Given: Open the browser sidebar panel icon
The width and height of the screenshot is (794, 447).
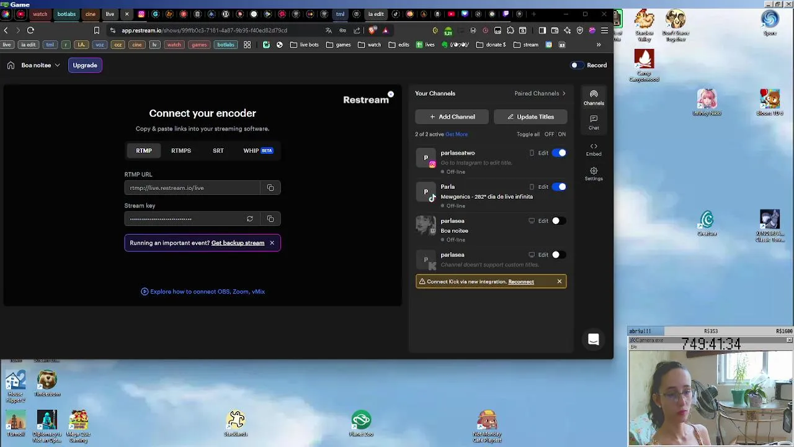Looking at the screenshot, I should [542, 30].
